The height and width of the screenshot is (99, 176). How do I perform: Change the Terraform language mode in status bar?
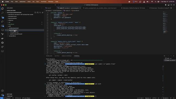click(x=166, y=98)
